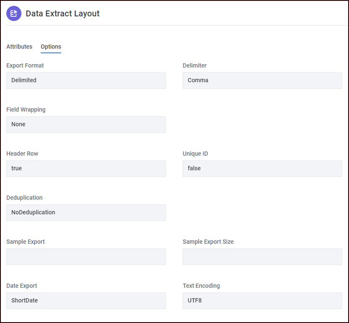Select the Text Encoding field showing UTF8
349x323 pixels.
click(x=262, y=300)
